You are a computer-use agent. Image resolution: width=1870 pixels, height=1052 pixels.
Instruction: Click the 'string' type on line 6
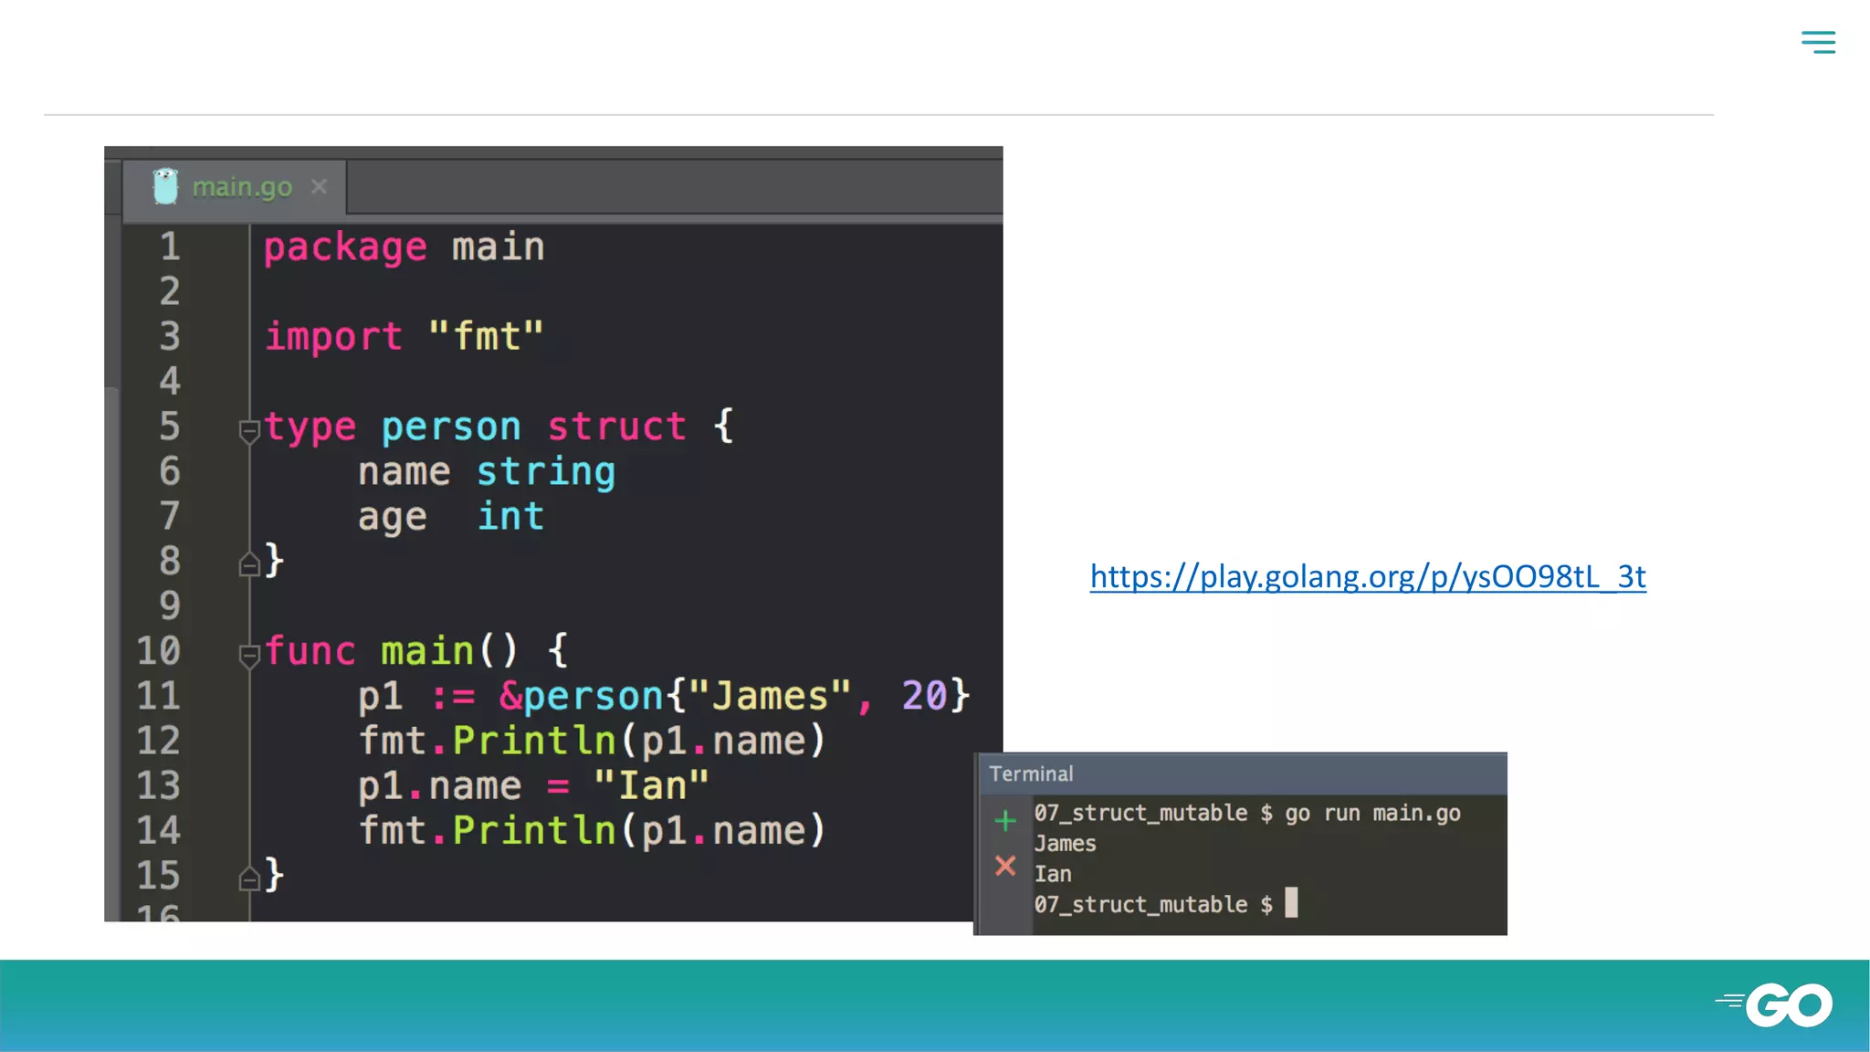[546, 472]
